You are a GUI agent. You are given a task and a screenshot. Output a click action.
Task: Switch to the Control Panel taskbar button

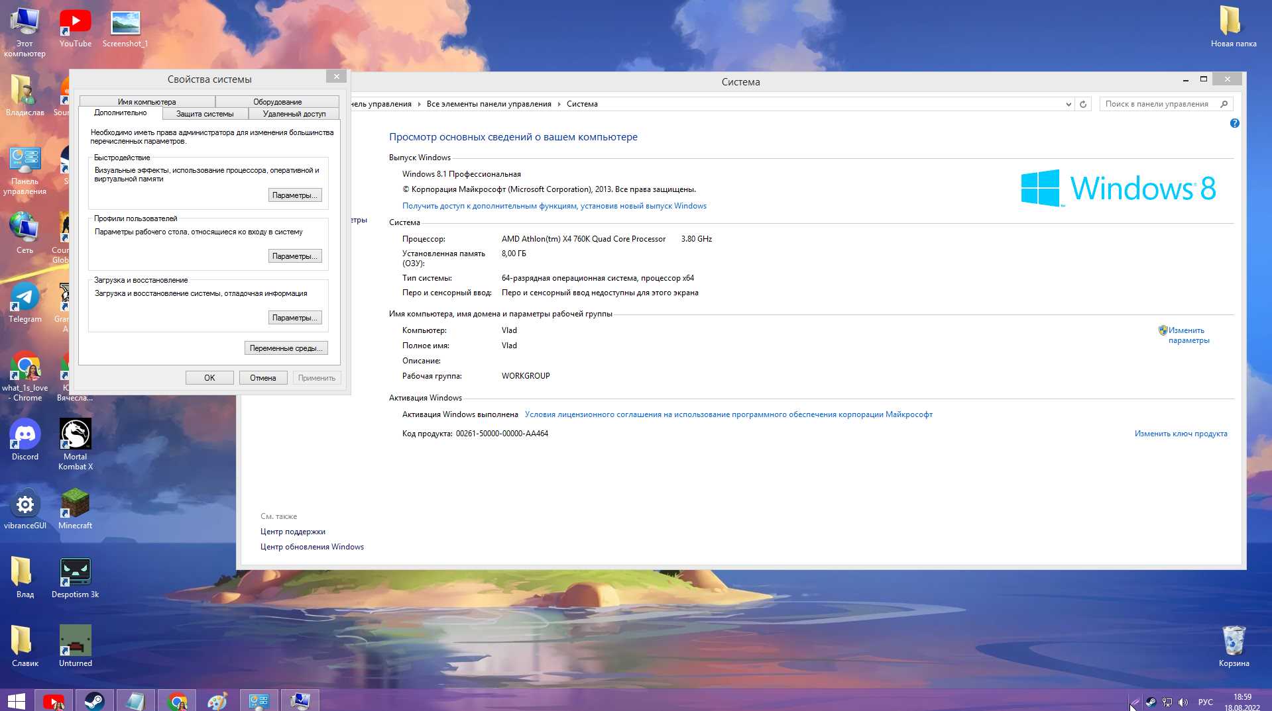click(x=259, y=700)
